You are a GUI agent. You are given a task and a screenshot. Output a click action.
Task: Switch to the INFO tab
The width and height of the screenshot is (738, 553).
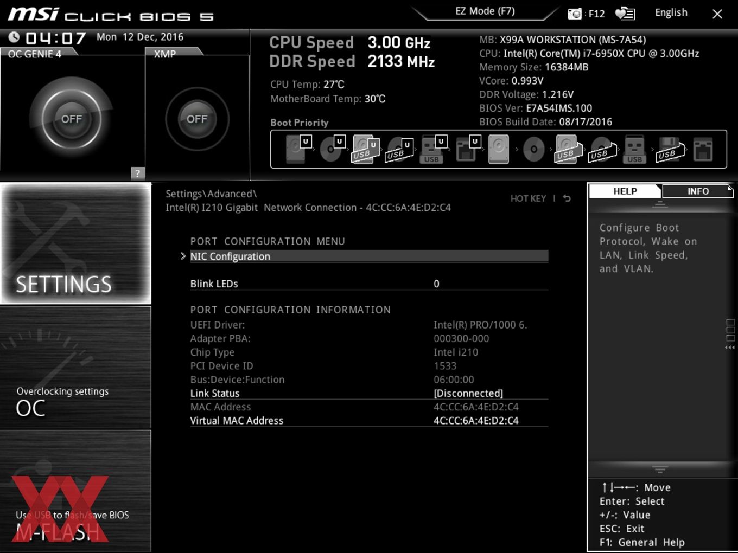[698, 191]
